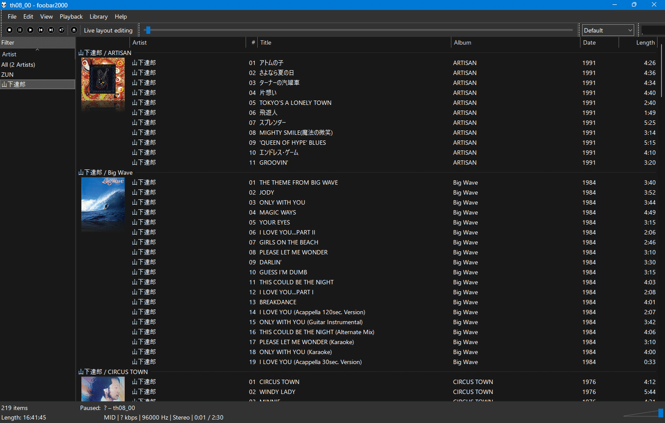Click the Pause button in toolbar
Screen dimensions: 665x423
tap(20, 30)
